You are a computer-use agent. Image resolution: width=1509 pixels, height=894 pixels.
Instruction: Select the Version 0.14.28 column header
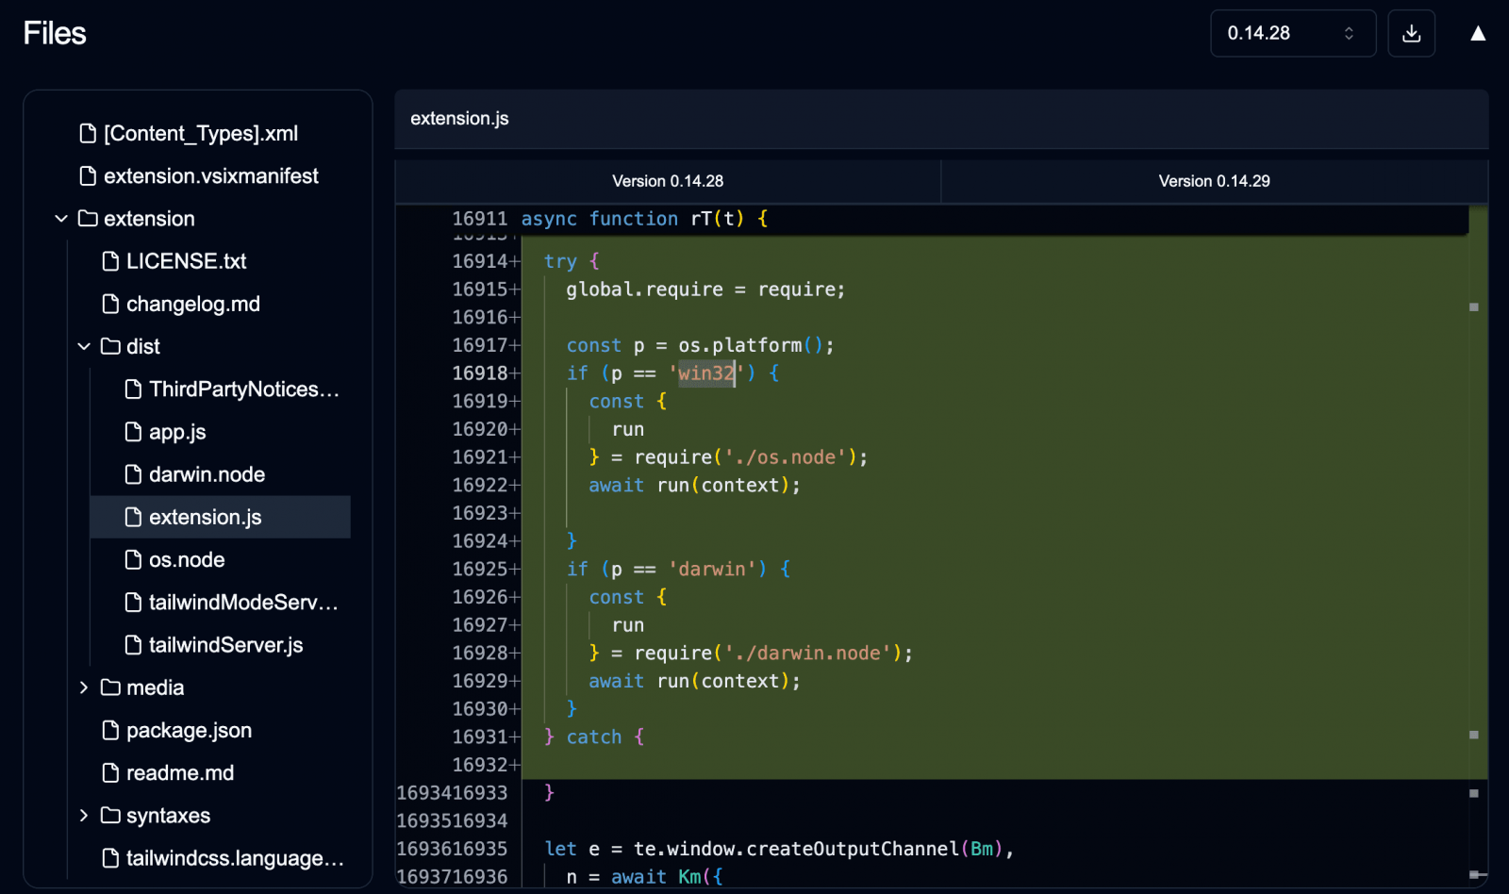[668, 181]
